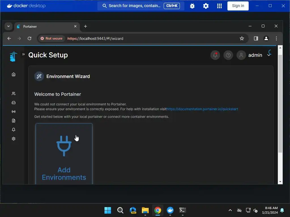Image resolution: width=290 pixels, height=217 pixels.
Task: Open Notifications bell in Portainer sidebar
Action: (x=14, y=130)
